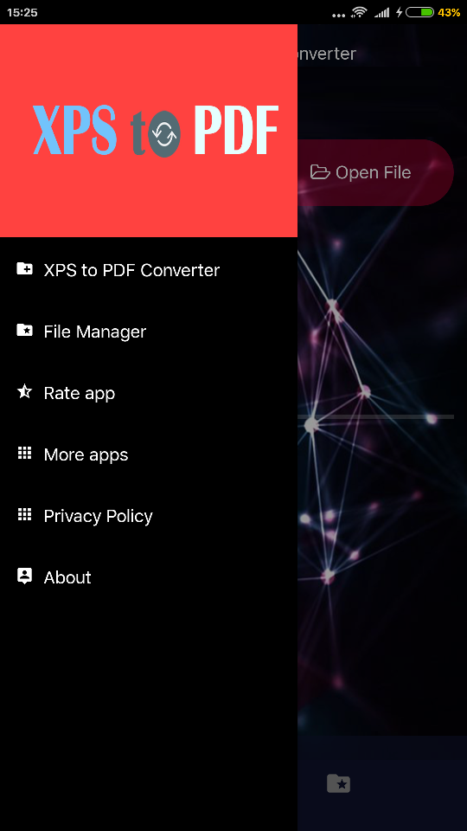This screenshot has height=831, width=467.
Task: View the Privacy Policy entry
Action: (148, 516)
